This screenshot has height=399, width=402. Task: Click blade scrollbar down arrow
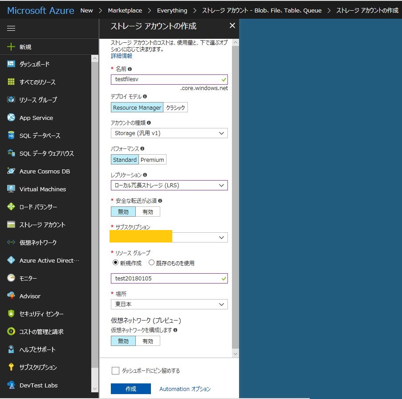[236, 354]
